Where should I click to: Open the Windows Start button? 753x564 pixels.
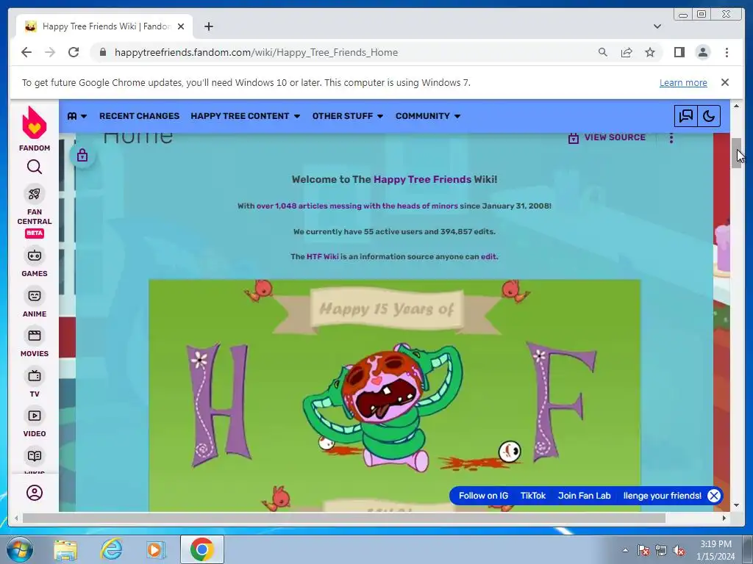pyautogui.click(x=19, y=549)
